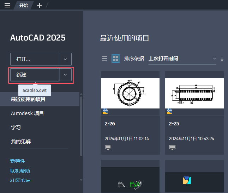Expand the 打开 dropdown arrow
228x193 pixels.
click(x=65, y=59)
